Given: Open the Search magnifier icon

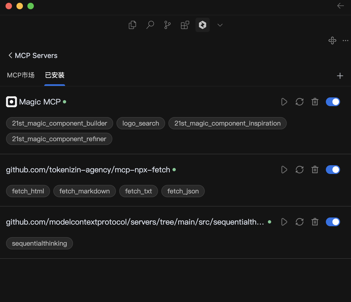Looking at the screenshot, I should click(150, 25).
